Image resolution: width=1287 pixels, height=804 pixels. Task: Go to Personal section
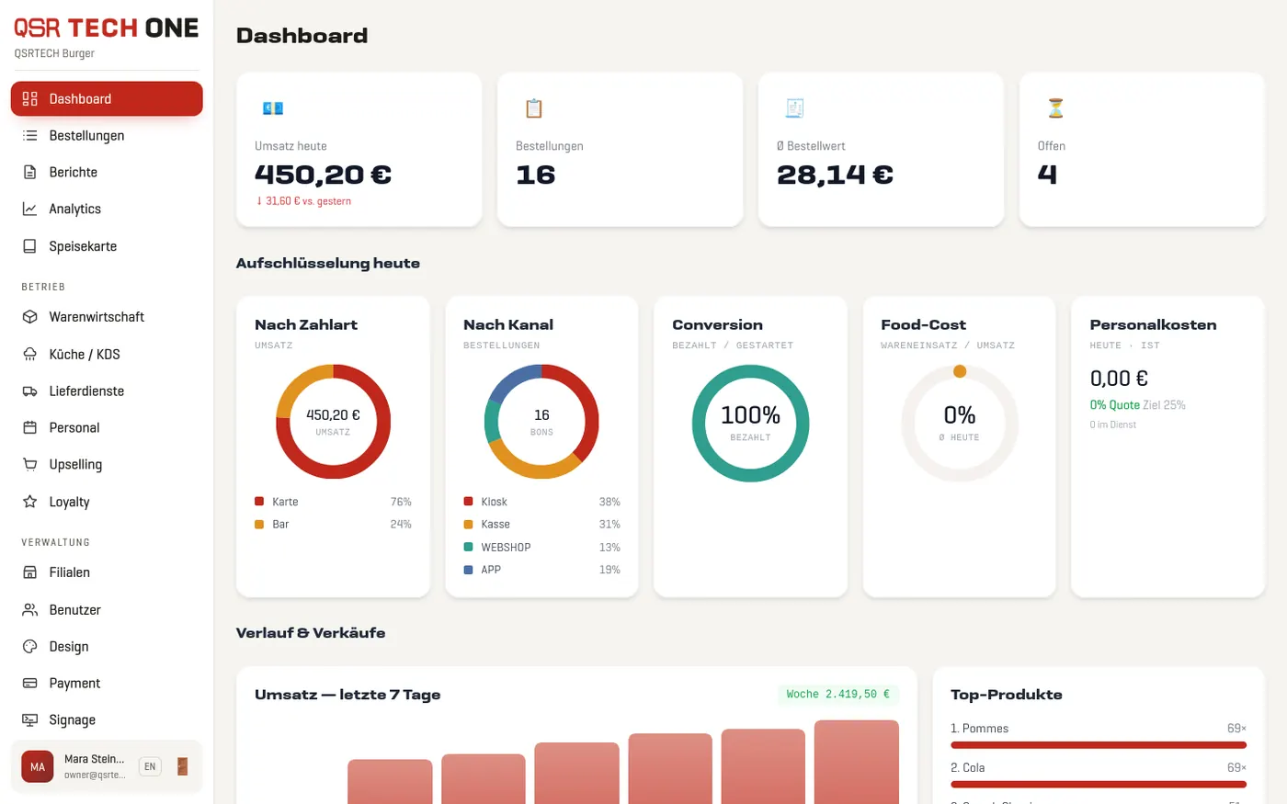point(107,428)
